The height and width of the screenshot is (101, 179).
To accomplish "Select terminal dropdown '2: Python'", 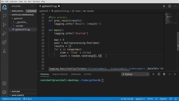I will (x=135, y=74).
